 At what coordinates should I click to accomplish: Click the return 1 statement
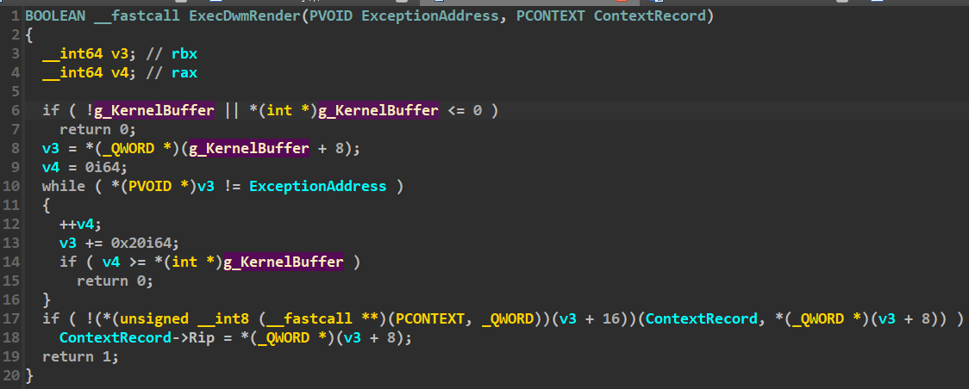(x=80, y=356)
